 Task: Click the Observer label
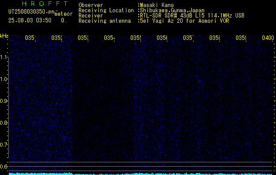(91, 5)
